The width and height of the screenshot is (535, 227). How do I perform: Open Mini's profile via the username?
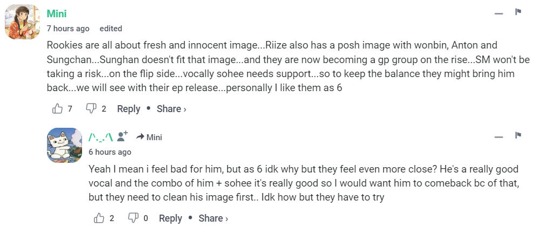coord(57,13)
